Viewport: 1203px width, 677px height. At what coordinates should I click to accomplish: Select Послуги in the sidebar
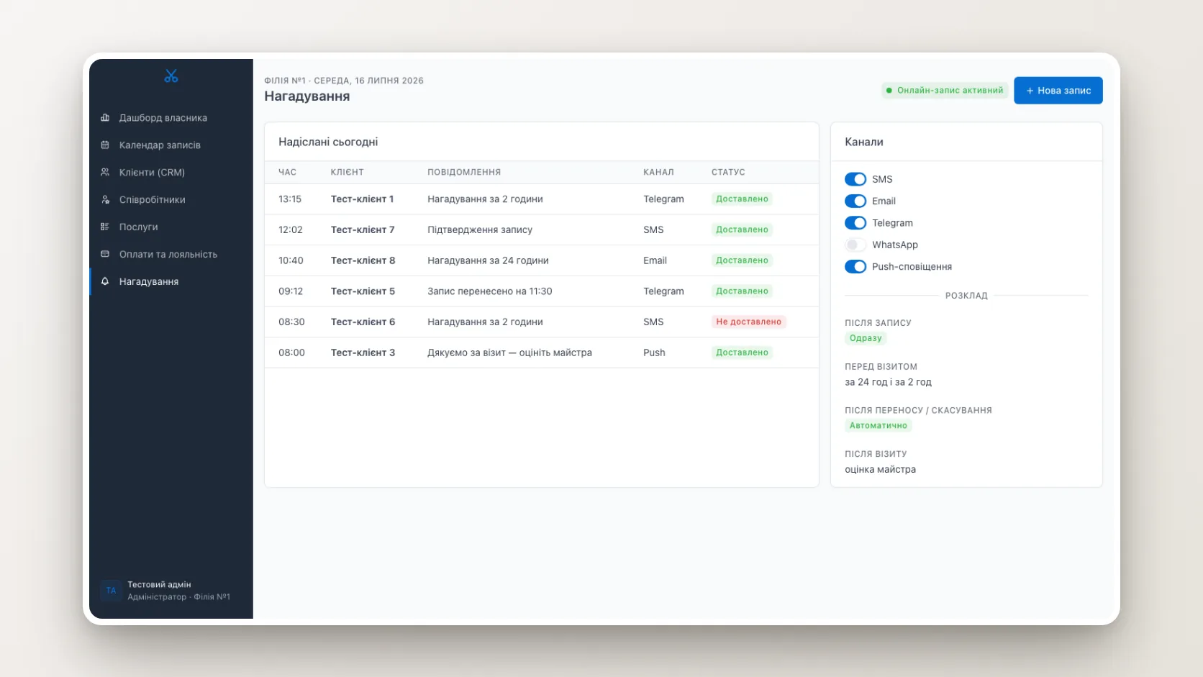[171, 227]
